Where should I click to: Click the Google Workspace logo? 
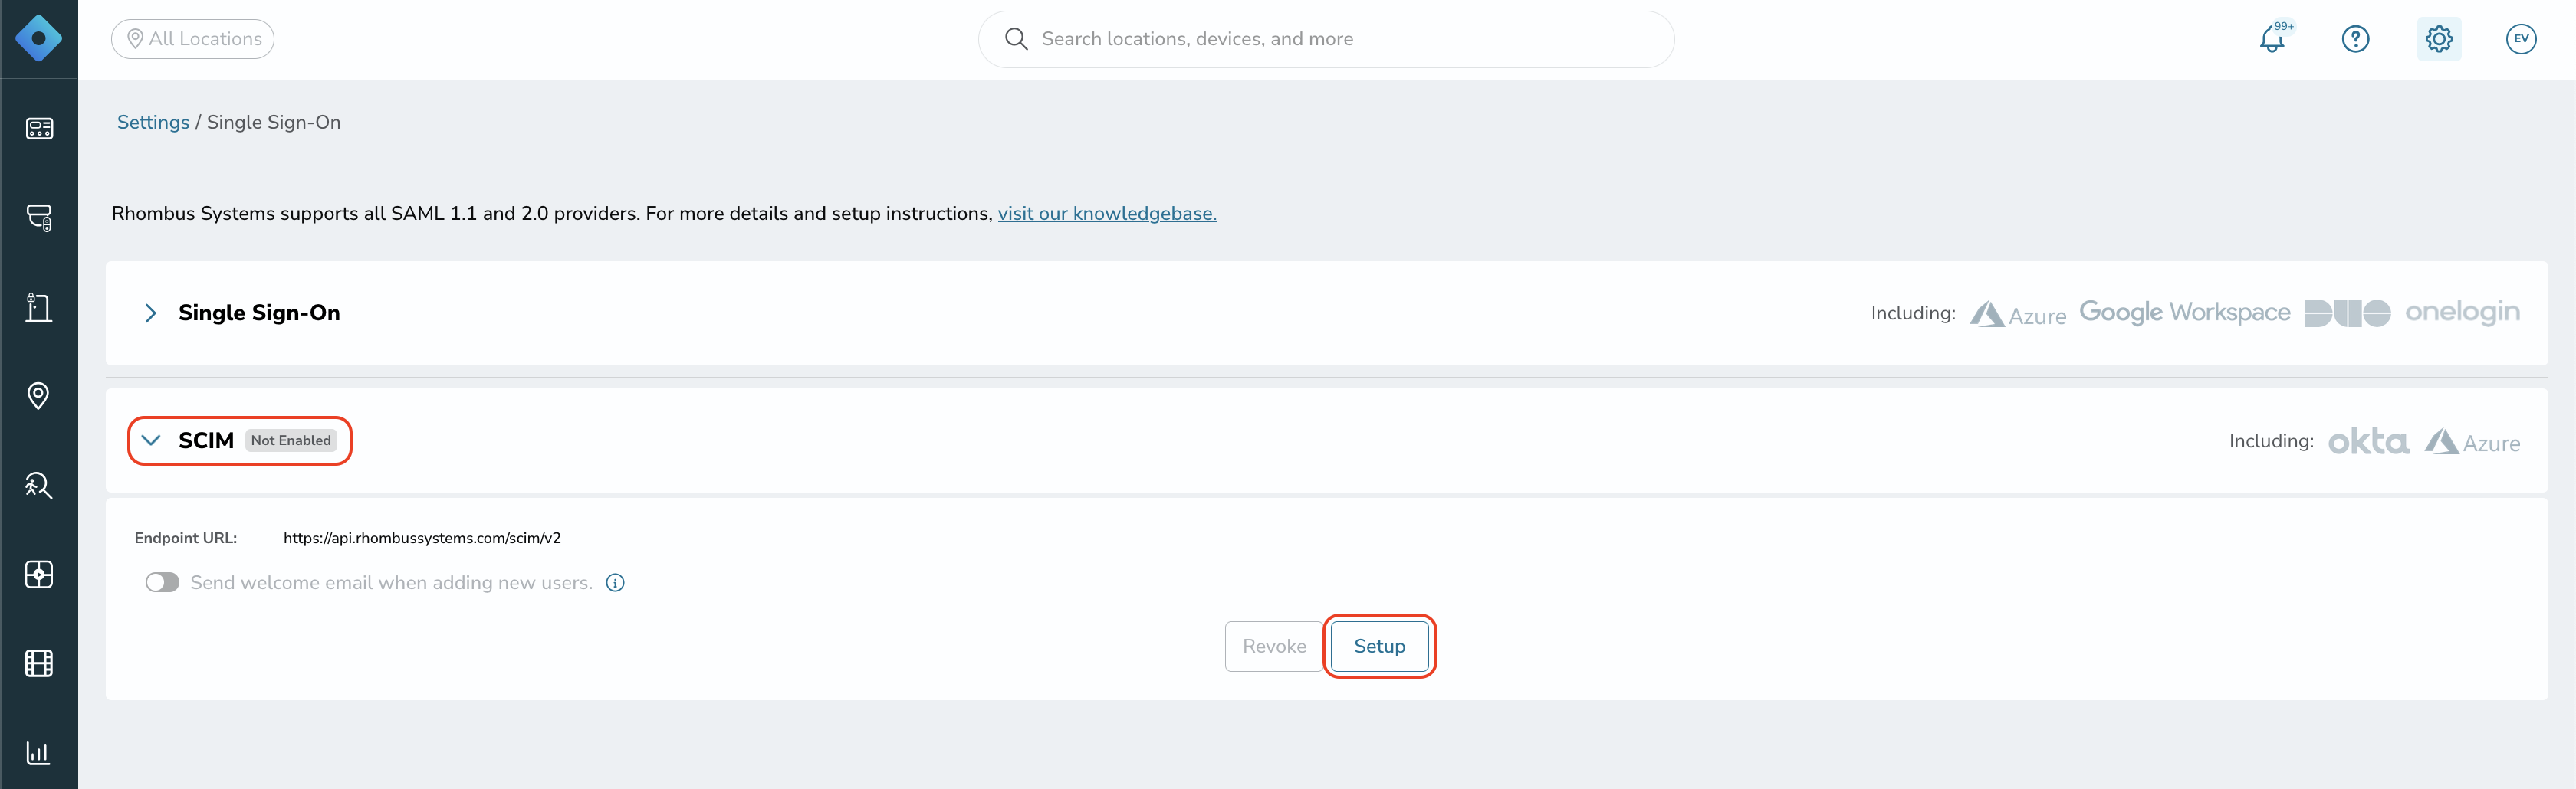pyautogui.click(x=2185, y=313)
